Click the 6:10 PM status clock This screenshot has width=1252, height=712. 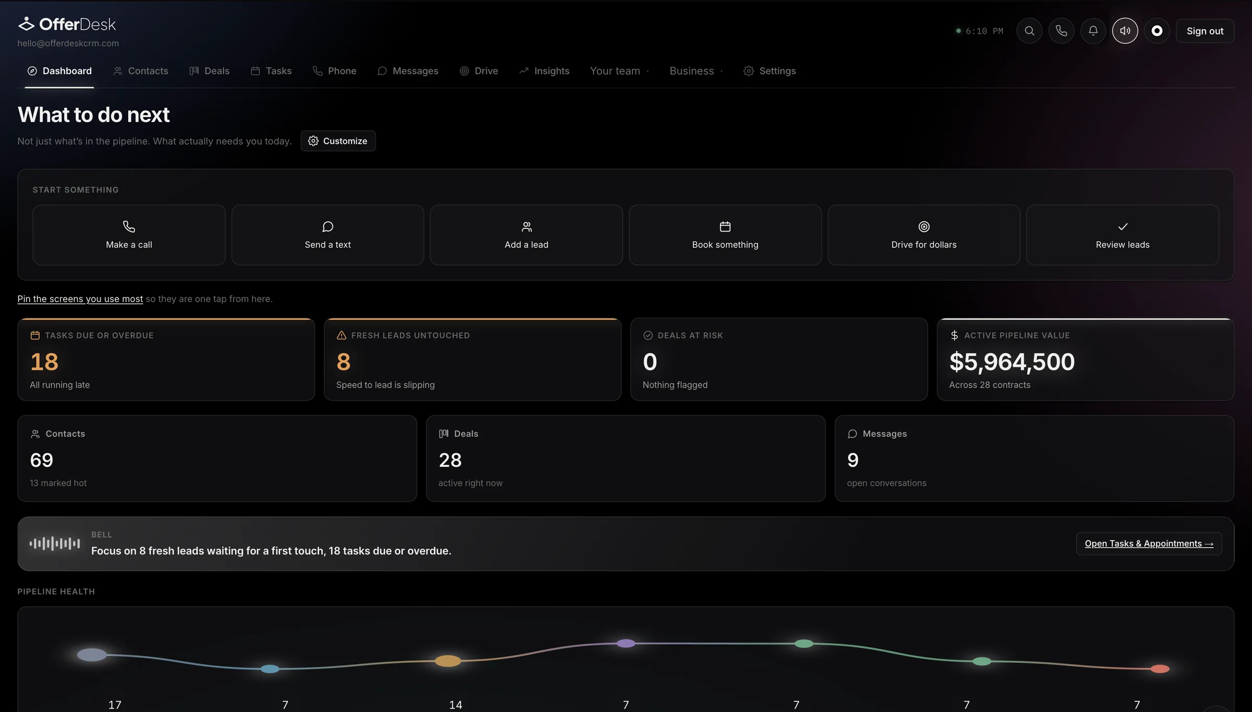point(980,31)
